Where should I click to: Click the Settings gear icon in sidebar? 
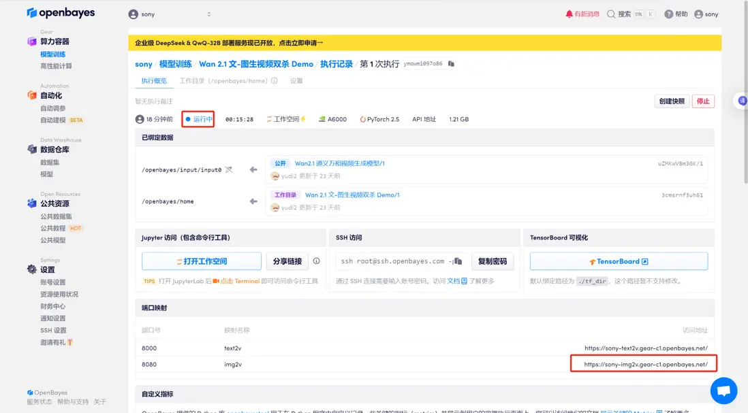tap(32, 269)
